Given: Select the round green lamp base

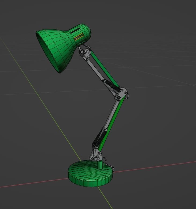Looking at the screenshot, I should [x=90, y=173].
